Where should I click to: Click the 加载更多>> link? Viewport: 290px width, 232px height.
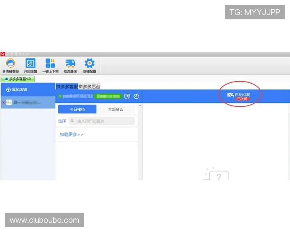71,134
